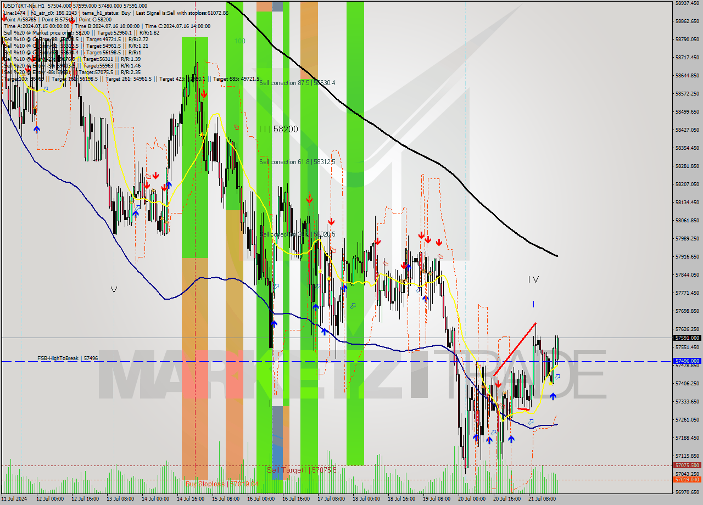Click the 'Sell correction 38.2 | 58020.5' label
The image size is (703, 505).
point(297,234)
